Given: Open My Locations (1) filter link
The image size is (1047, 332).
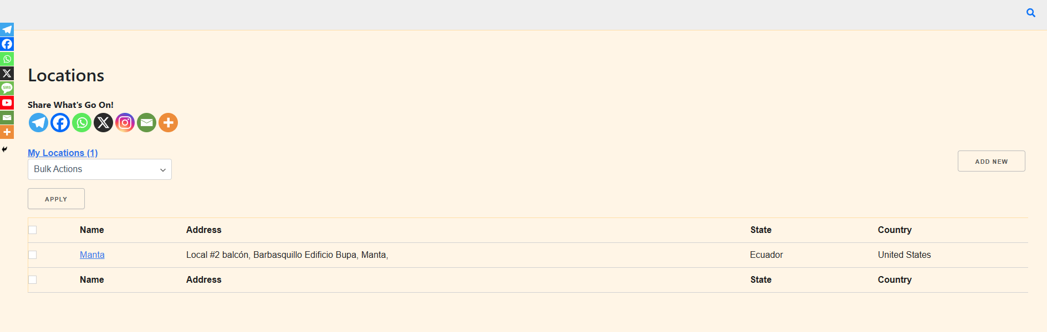Looking at the screenshot, I should pyautogui.click(x=63, y=153).
